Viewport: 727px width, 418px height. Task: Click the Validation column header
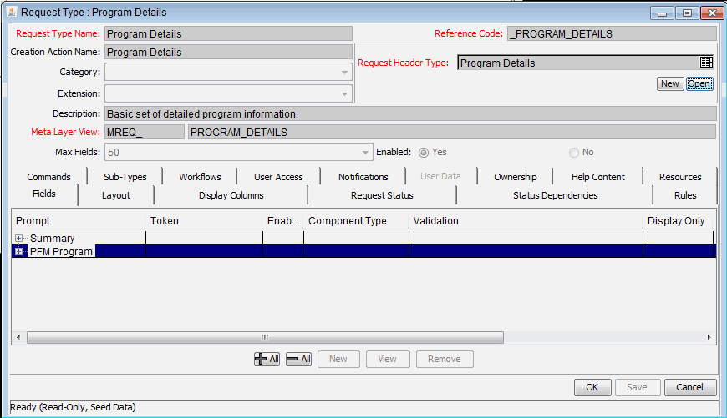point(525,221)
